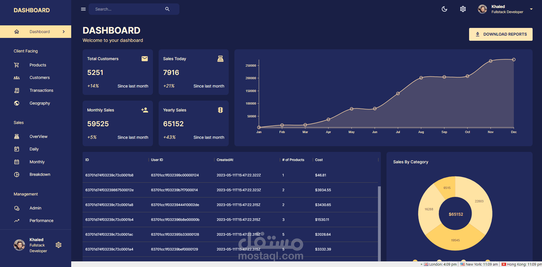Expand the Dashboard menu chevron
Viewport: 542px width, 267px height.
[64, 32]
